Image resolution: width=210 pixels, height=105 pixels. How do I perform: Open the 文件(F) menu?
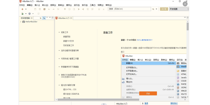point(22,5)
